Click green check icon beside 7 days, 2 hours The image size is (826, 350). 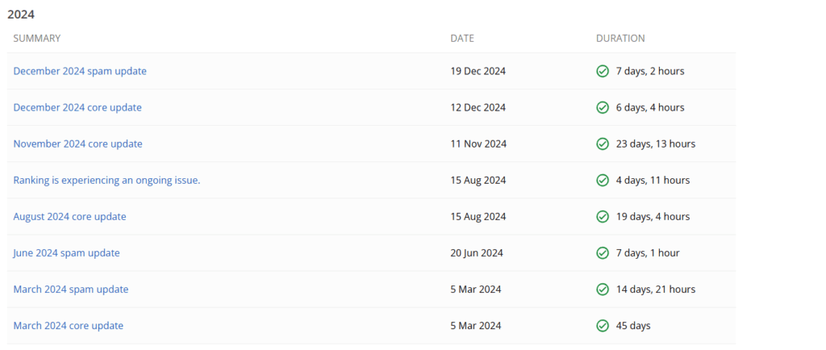602,71
